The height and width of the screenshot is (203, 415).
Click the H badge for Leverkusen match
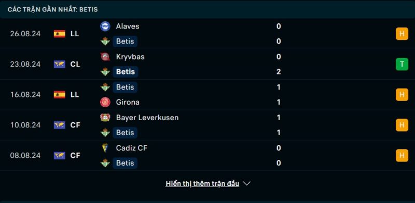(402, 125)
